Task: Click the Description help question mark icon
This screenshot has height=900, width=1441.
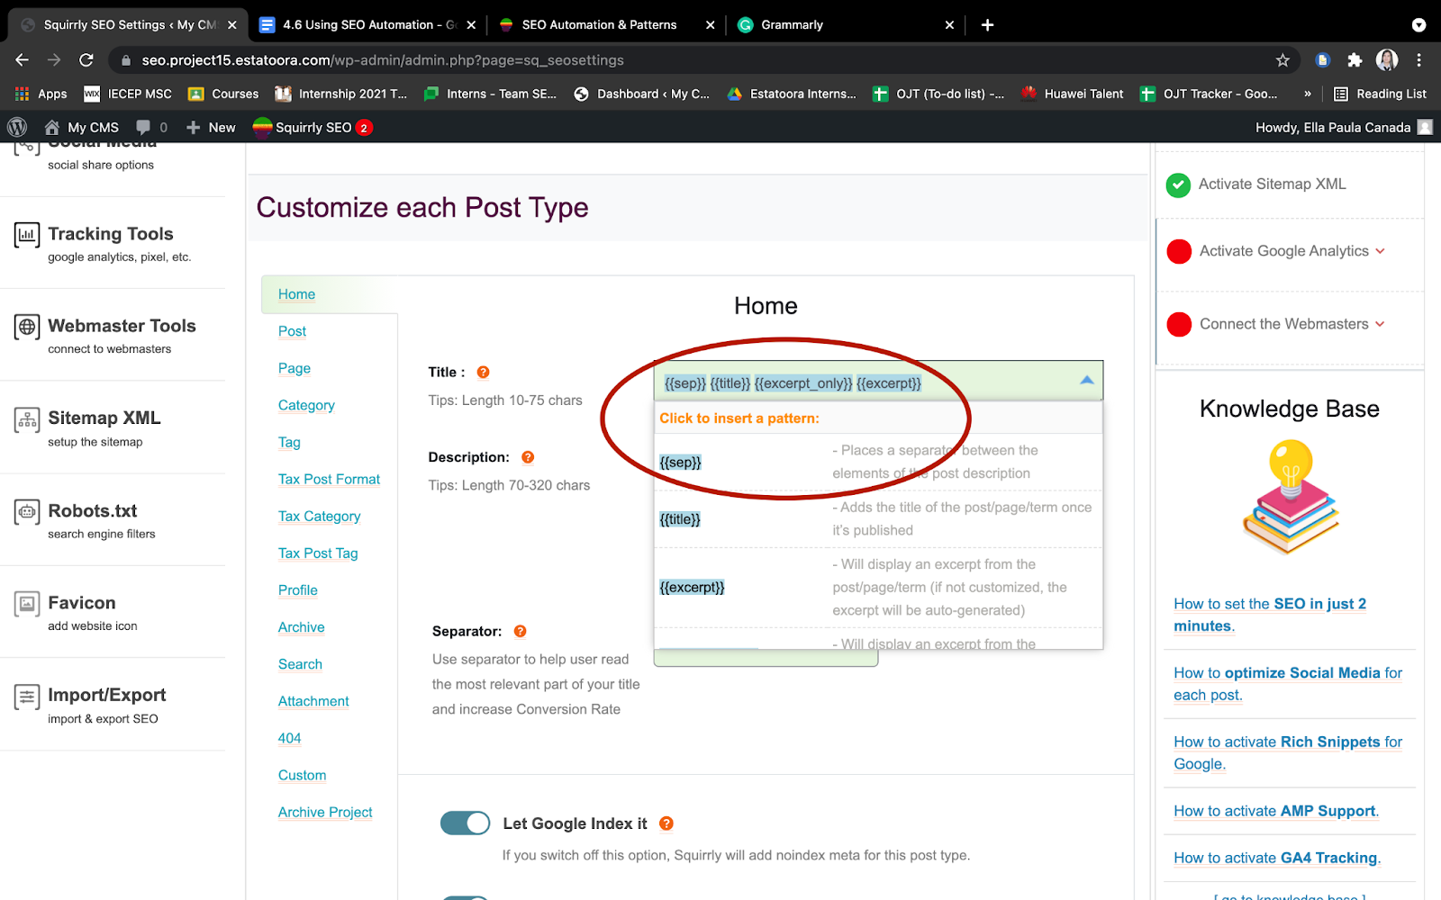Action: 528,457
